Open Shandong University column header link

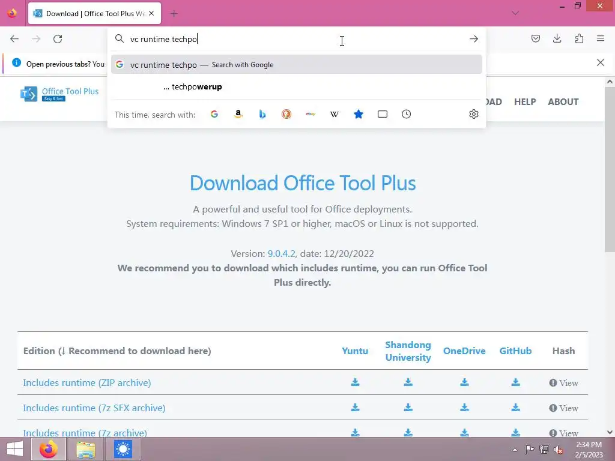pyautogui.click(x=408, y=351)
